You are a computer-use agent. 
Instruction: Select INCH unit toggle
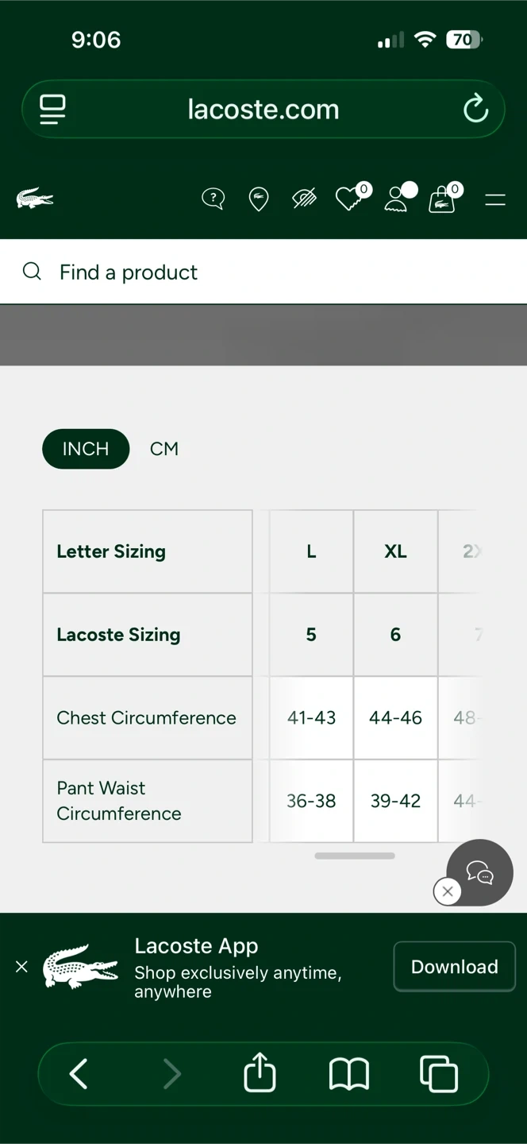86,449
